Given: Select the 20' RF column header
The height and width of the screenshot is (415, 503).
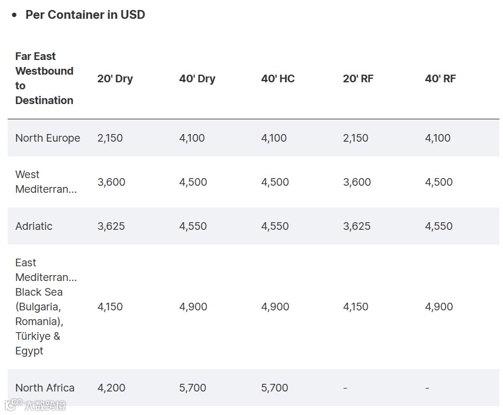Looking at the screenshot, I should 358,79.
